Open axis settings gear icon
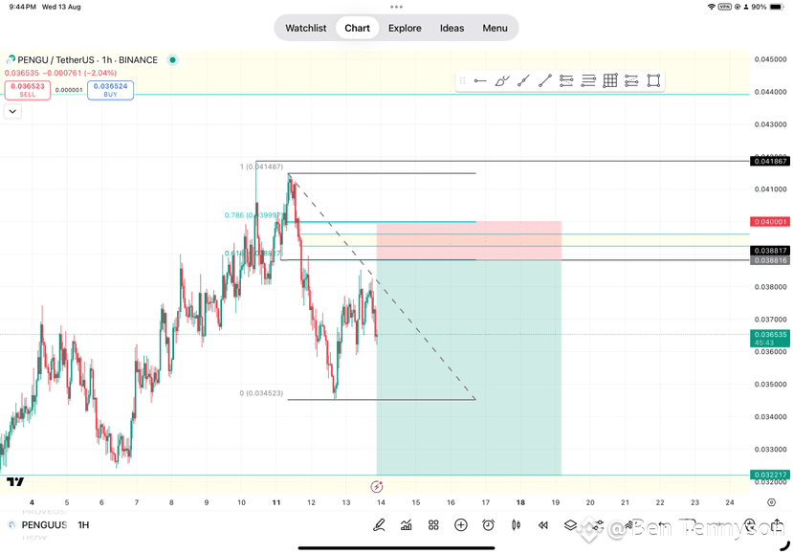793x554 pixels. pos(771,502)
